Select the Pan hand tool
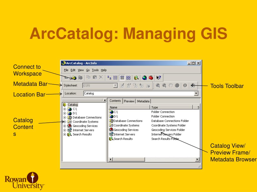 click(171, 85)
